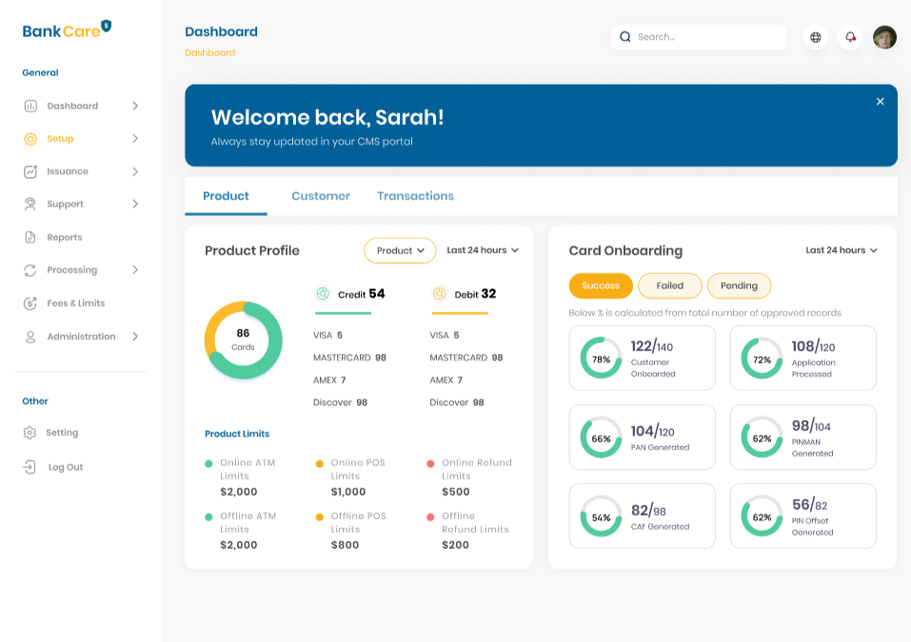Close the Welcome back banner
911x642 pixels.
[x=880, y=102]
